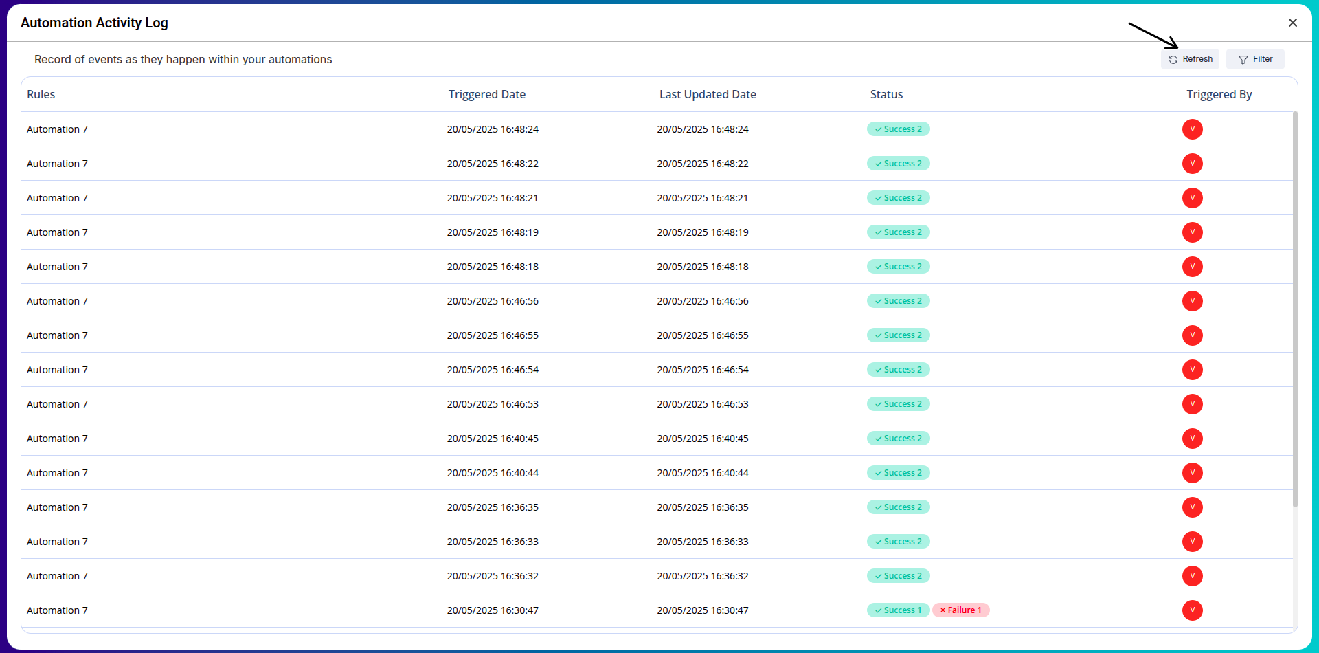Viewport: 1319px width, 653px height.
Task: Click the Last Updated Date column header
Action: [x=708, y=94]
